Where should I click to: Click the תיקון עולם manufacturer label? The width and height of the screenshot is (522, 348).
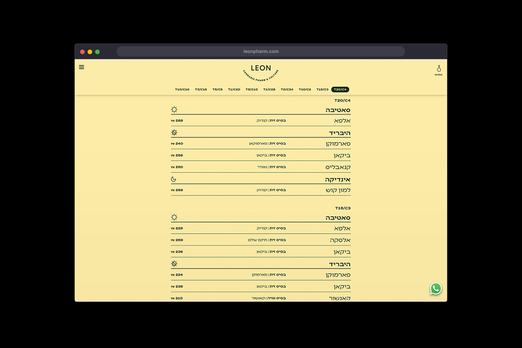[258, 240]
